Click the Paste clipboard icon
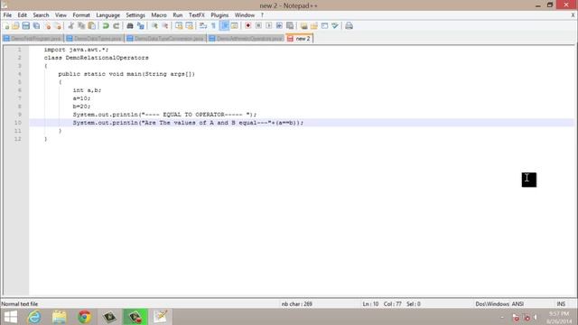Image resolution: width=578 pixels, height=325 pixels. (92, 26)
